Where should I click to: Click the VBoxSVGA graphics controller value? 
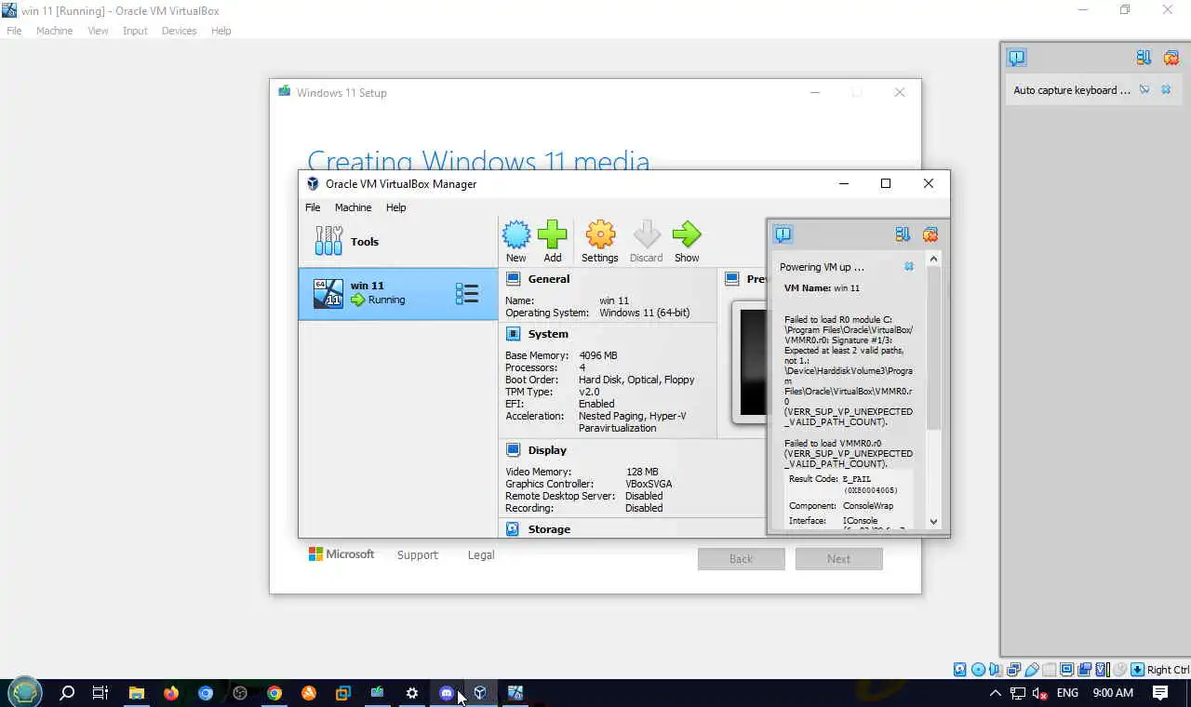point(649,484)
